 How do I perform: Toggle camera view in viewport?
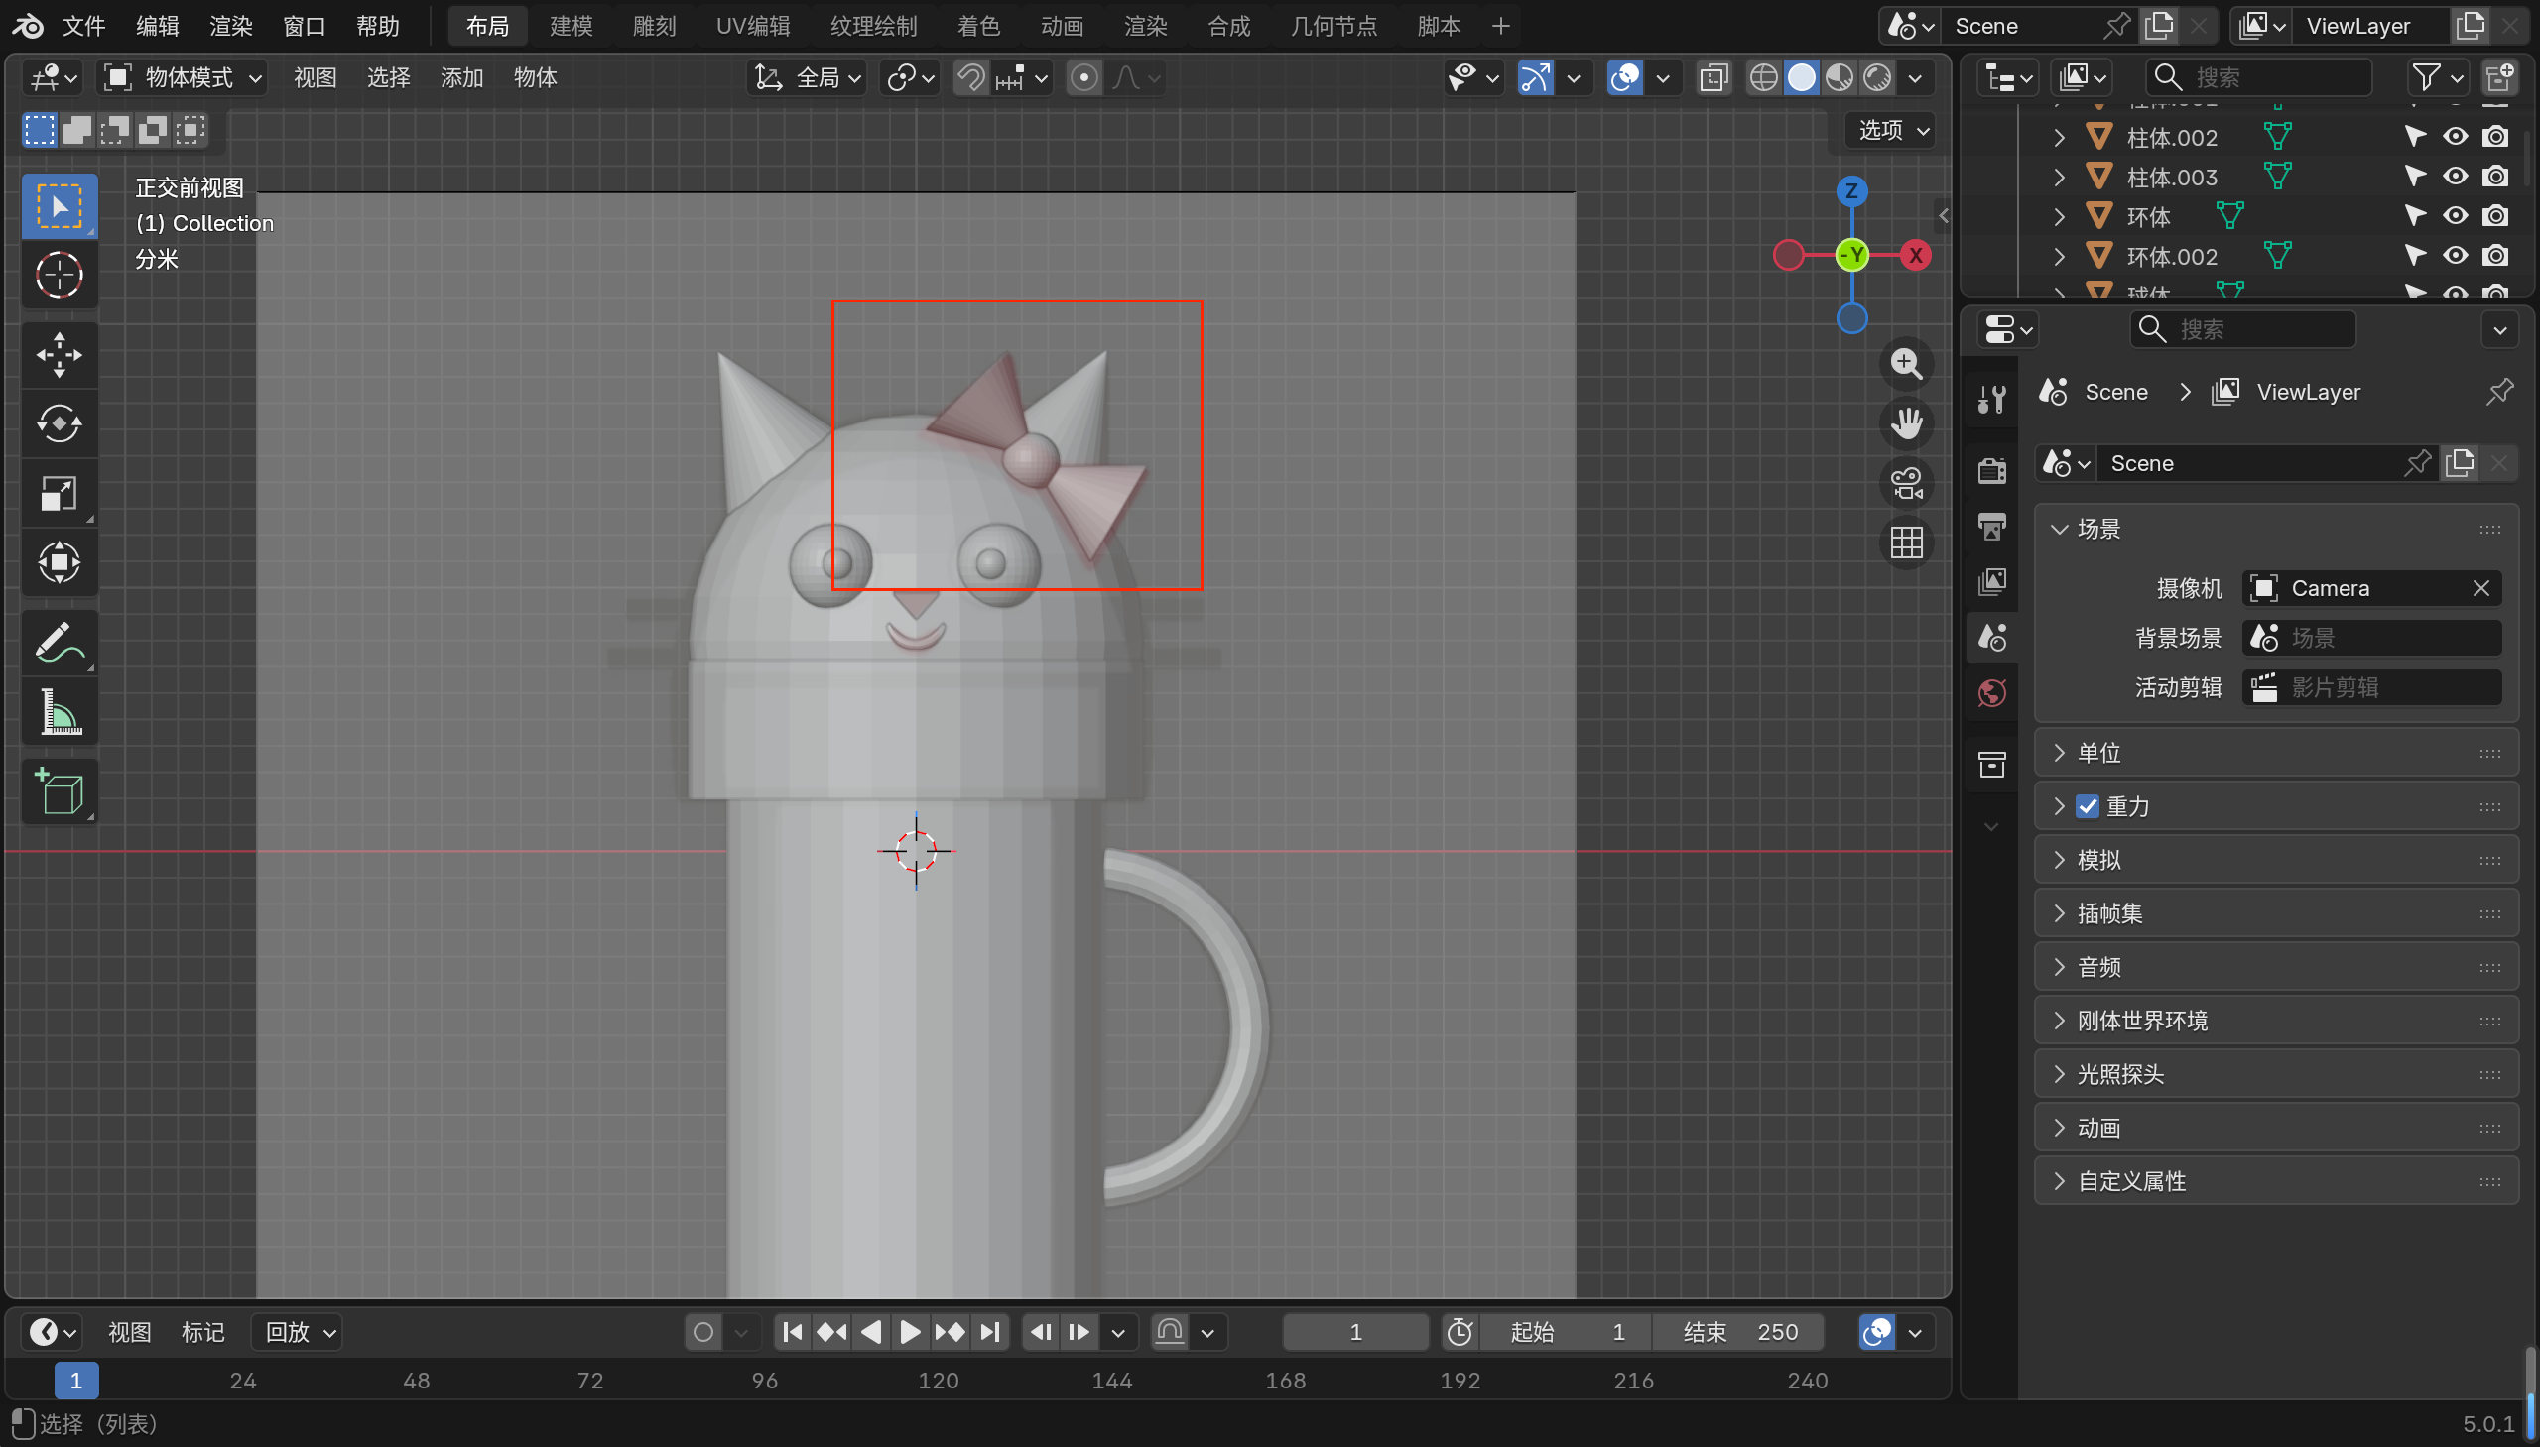[1906, 484]
